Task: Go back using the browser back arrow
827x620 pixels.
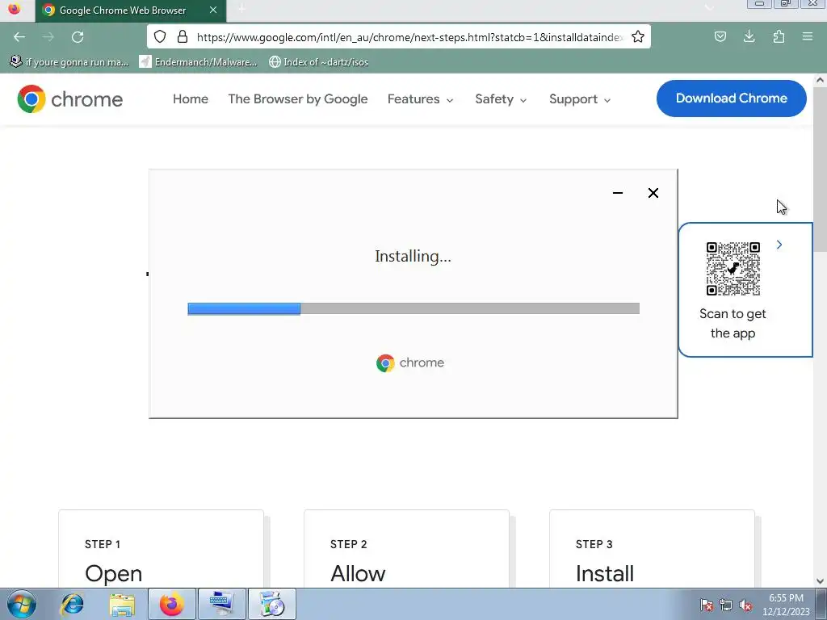Action: coord(19,37)
